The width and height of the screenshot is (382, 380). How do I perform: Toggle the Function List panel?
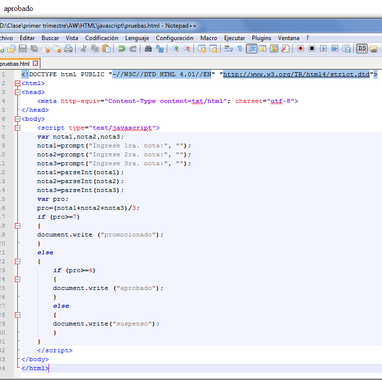(x=286, y=48)
